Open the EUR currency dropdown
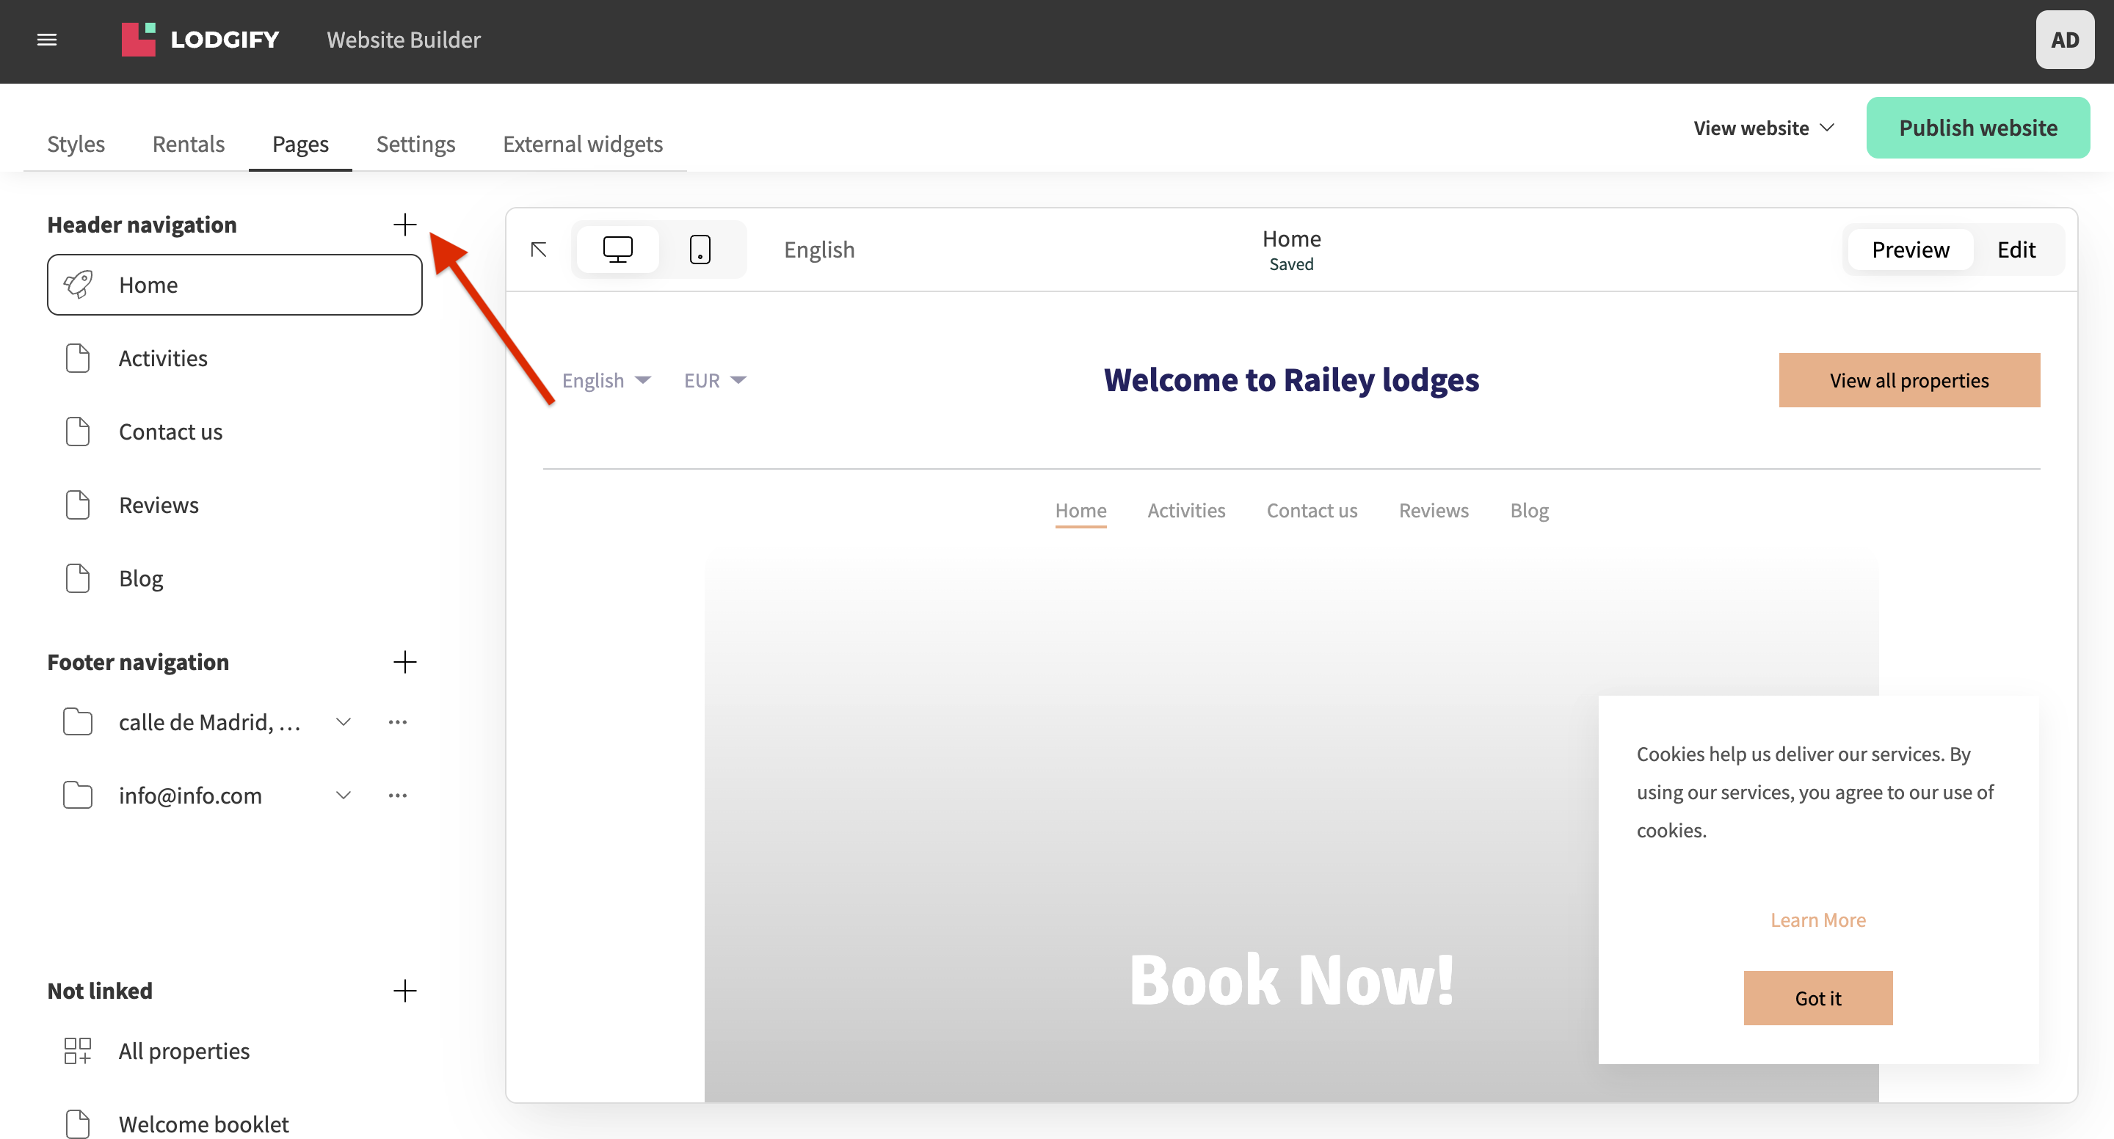 click(x=715, y=380)
